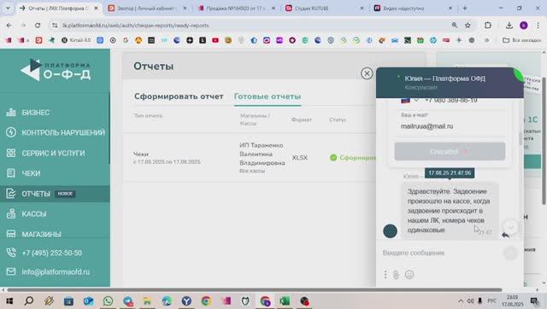Click the РУС language indicator in the tray
This screenshot has height=309, width=547.
coord(492,301)
